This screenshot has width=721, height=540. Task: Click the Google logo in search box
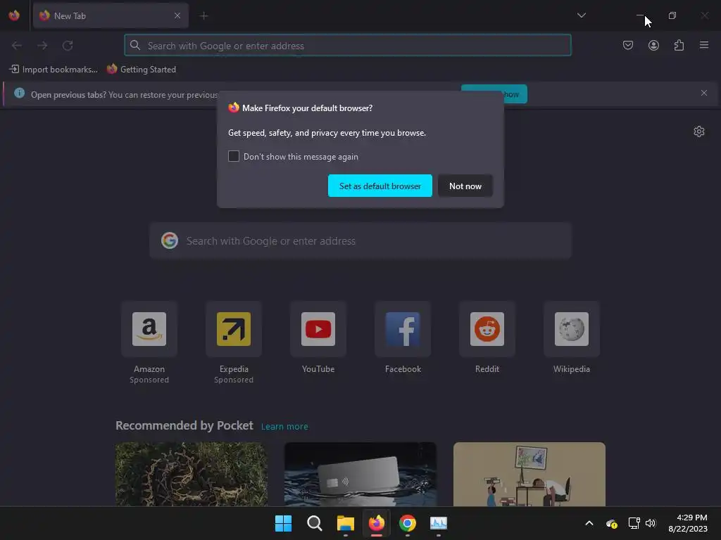coord(170,240)
